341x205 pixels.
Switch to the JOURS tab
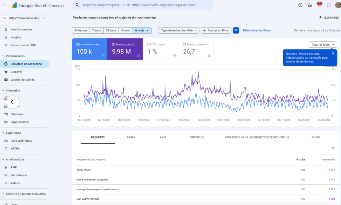pos(315,137)
